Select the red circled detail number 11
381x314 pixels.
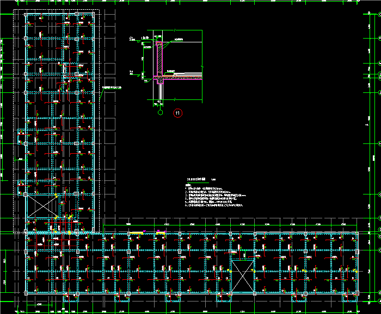[177, 113]
